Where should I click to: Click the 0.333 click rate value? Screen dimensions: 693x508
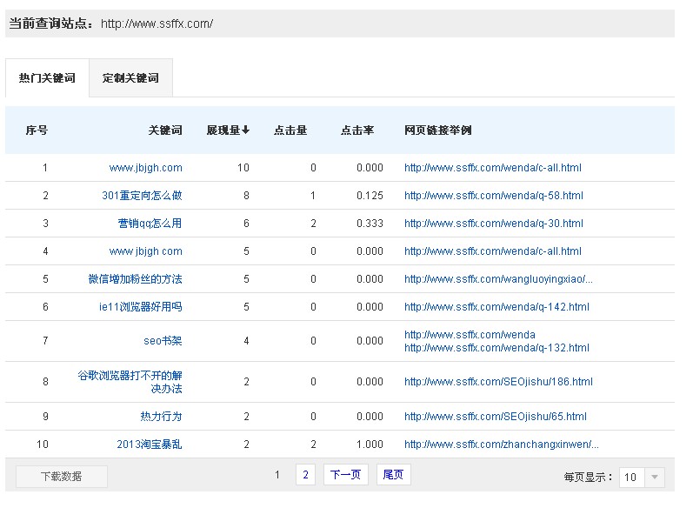[x=370, y=224]
